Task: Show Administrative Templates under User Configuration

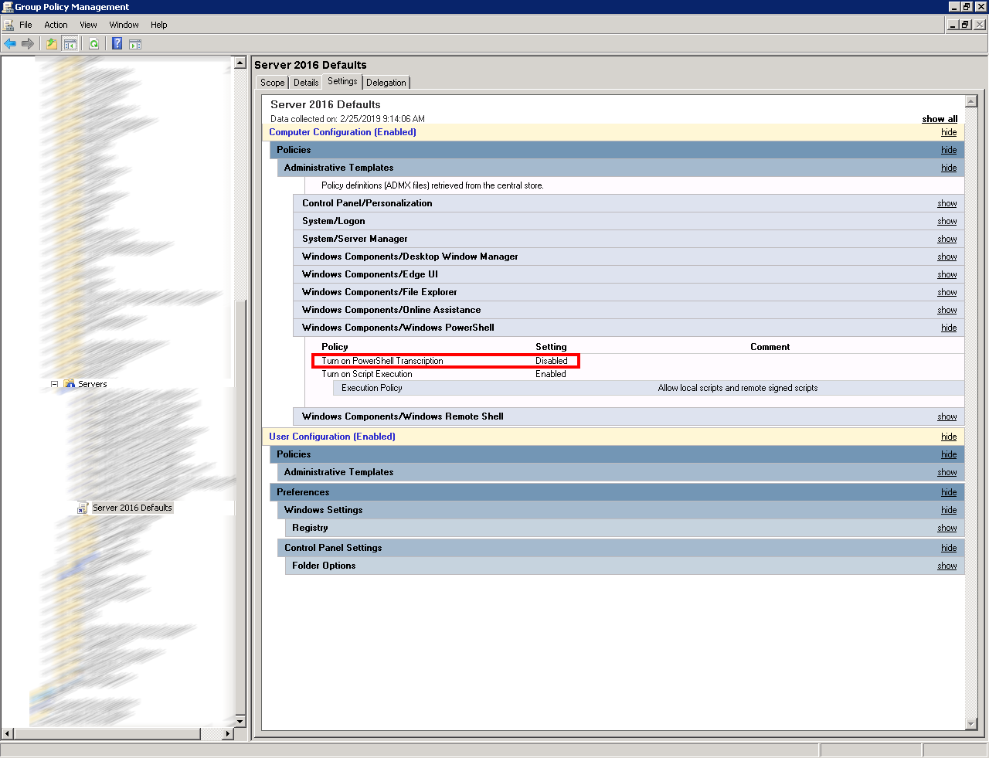Action: tap(947, 472)
